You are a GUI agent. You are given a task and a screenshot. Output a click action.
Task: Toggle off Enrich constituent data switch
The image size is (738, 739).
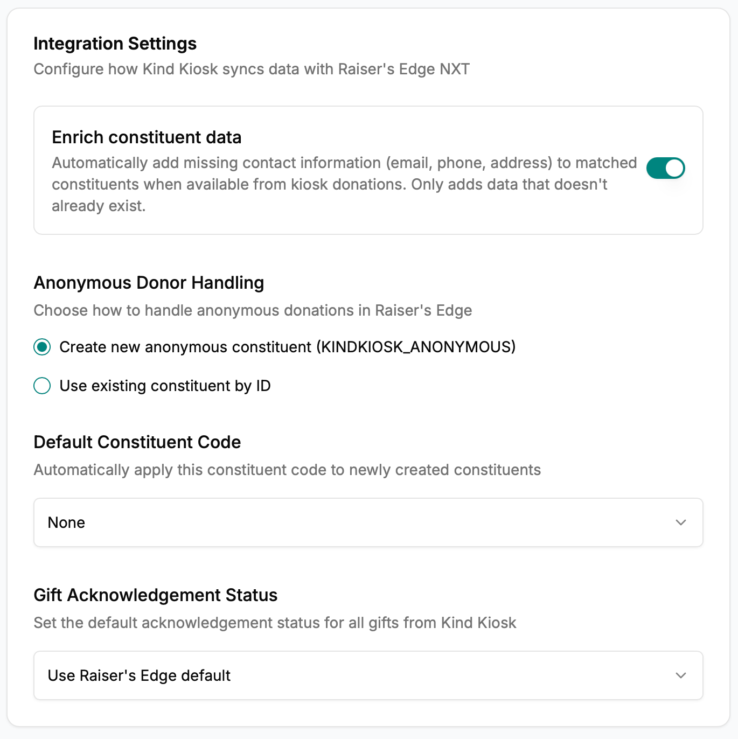point(665,168)
